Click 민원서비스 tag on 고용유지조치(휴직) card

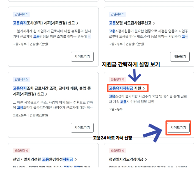[21, 14]
